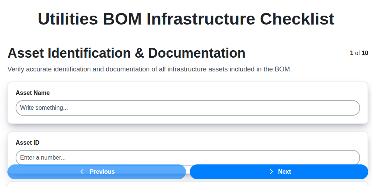Click the Utilities BOM Infrastructure Checklist title
This screenshot has height=186, width=372.
[x=186, y=19]
